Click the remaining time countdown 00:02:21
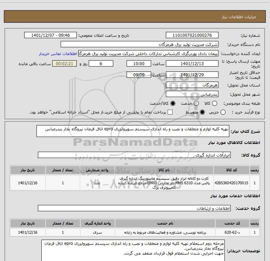This screenshot has height=261, width=270. (x=65, y=64)
